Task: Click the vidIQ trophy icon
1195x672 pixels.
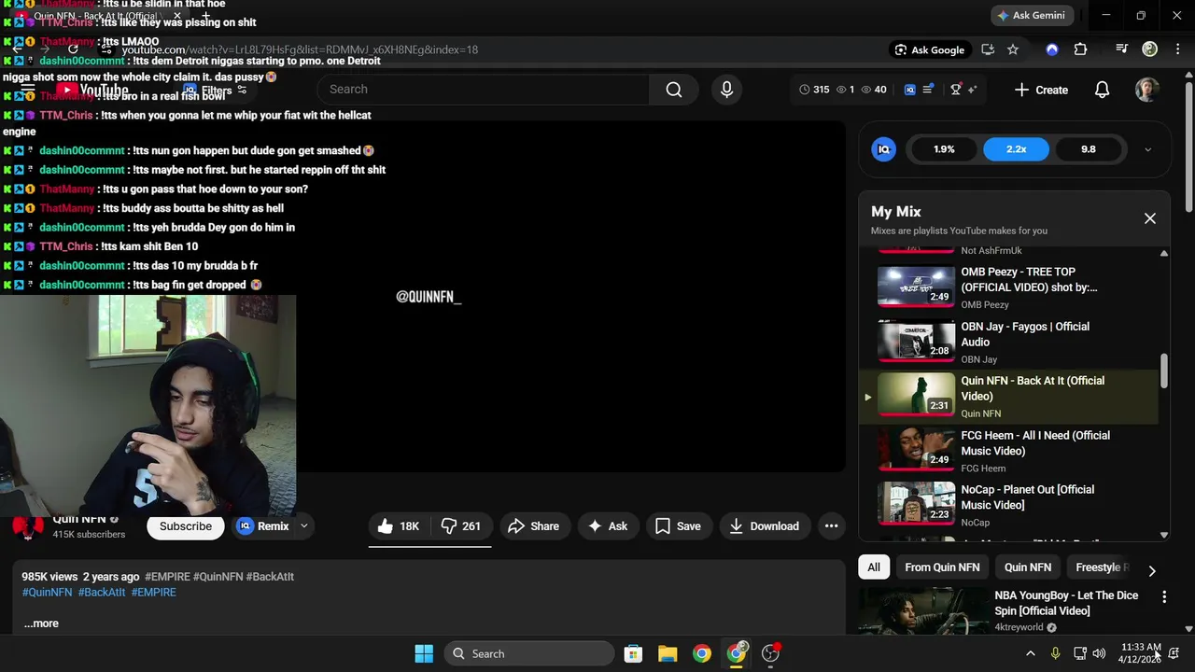Action: coord(955,90)
